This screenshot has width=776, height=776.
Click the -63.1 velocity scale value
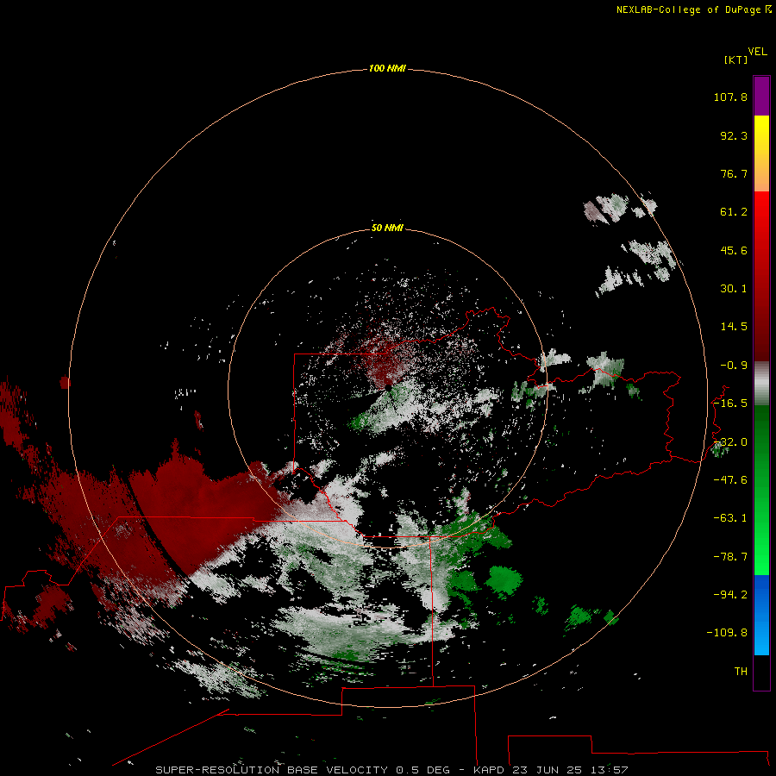point(730,518)
